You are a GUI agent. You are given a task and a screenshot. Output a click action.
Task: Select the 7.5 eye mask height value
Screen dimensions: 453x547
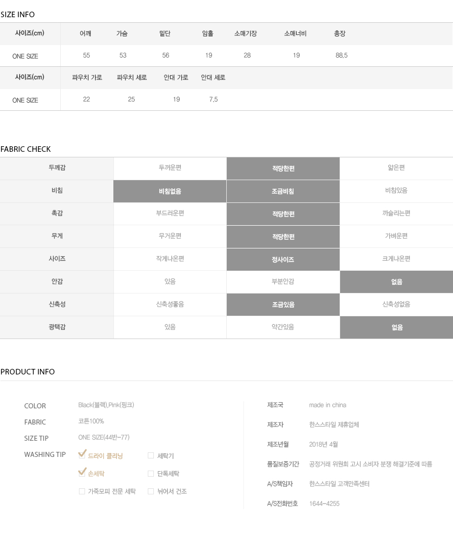214,99
